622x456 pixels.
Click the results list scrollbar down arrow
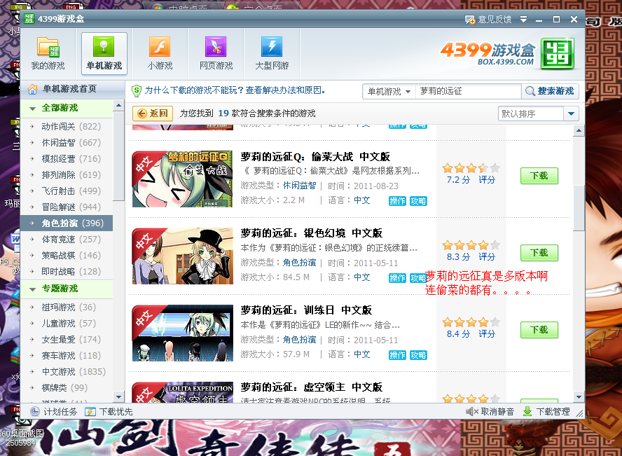coord(579,397)
